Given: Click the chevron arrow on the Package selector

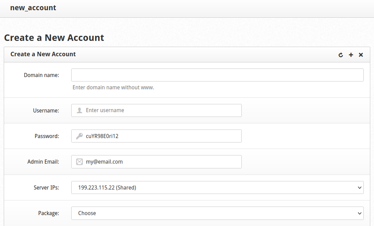Looking at the screenshot, I should point(359,213).
